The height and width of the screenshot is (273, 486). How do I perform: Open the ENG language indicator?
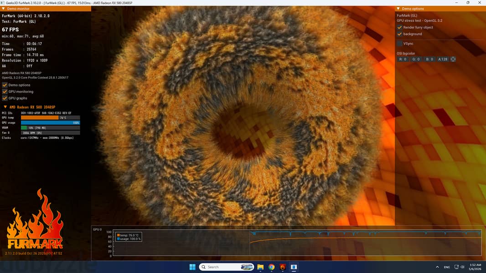click(x=447, y=267)
